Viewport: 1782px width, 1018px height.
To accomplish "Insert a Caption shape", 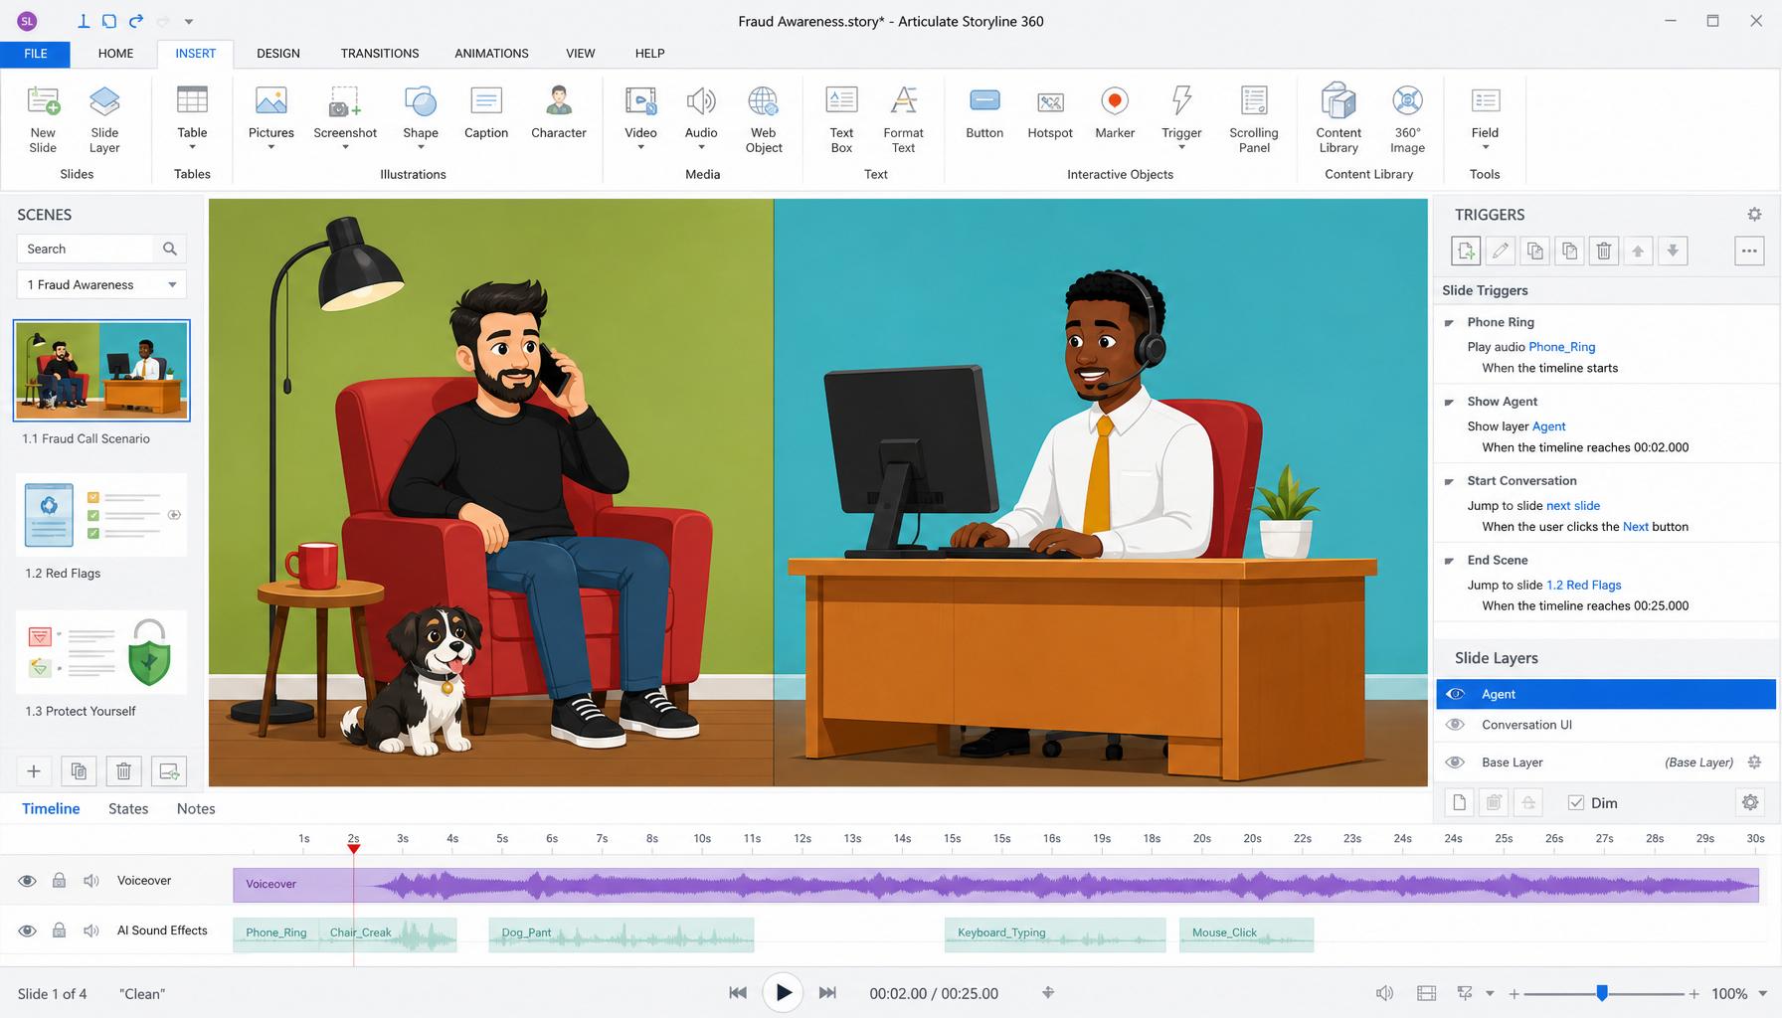I will point(486,111).
